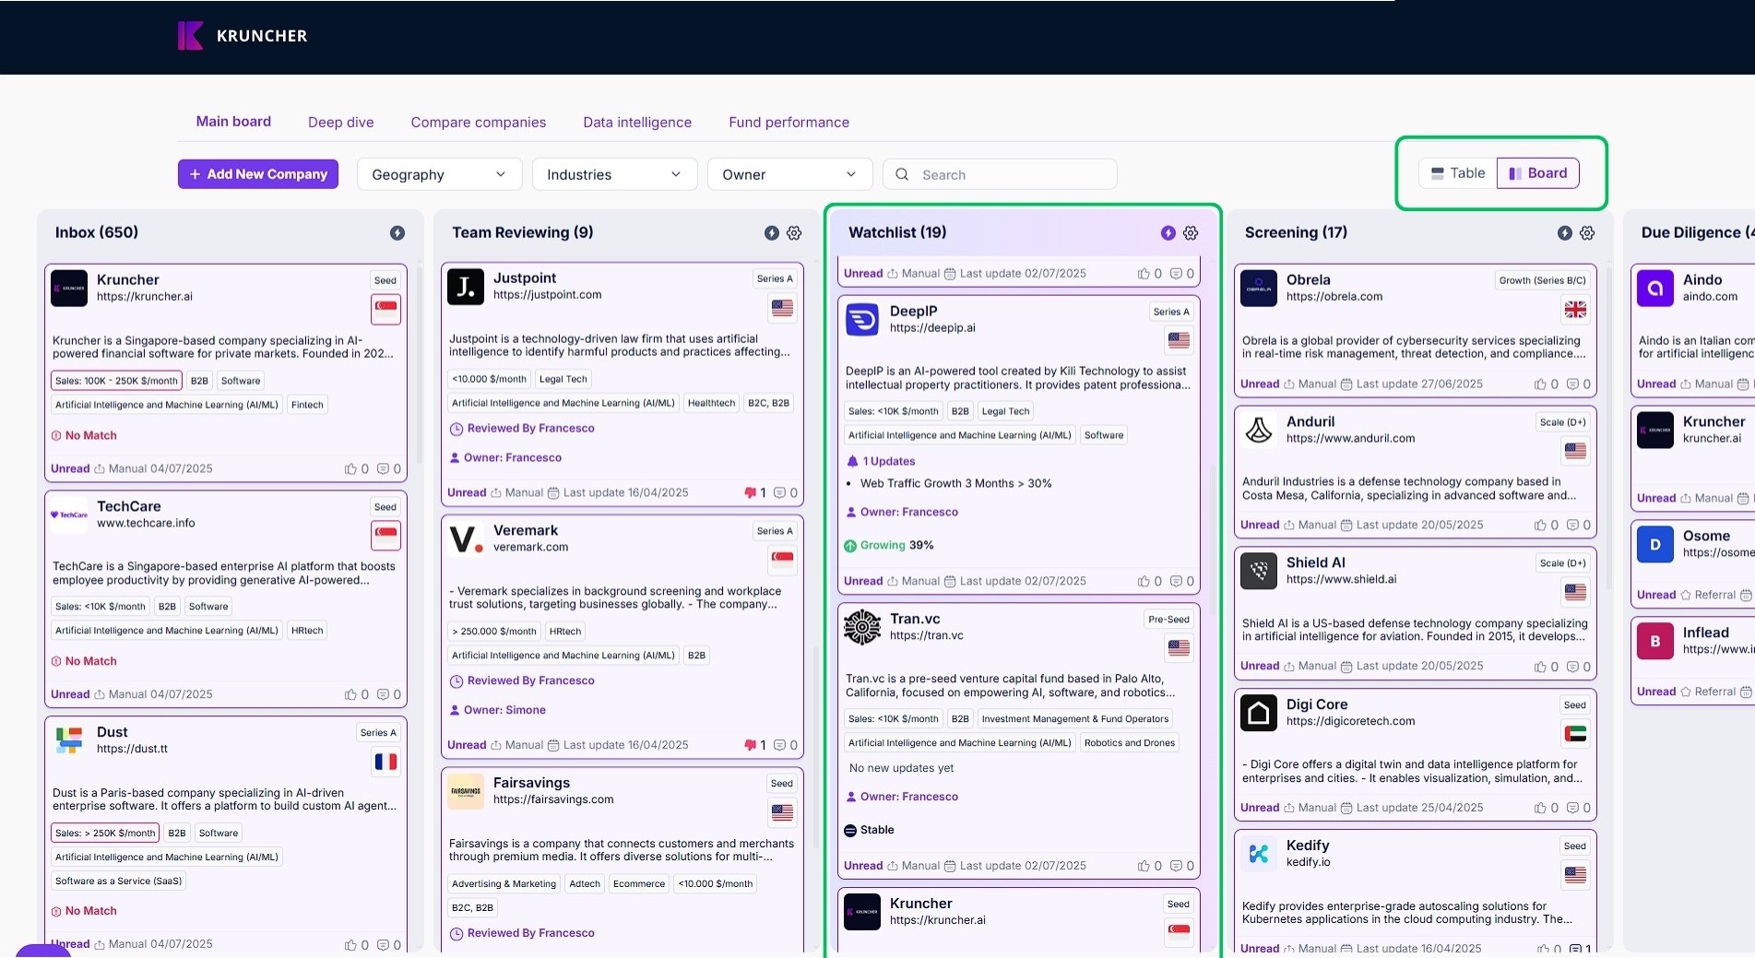Open the Industries dropdown
Image resolution: width=1755 pixels, height=958 pixels.
(614, 174)
